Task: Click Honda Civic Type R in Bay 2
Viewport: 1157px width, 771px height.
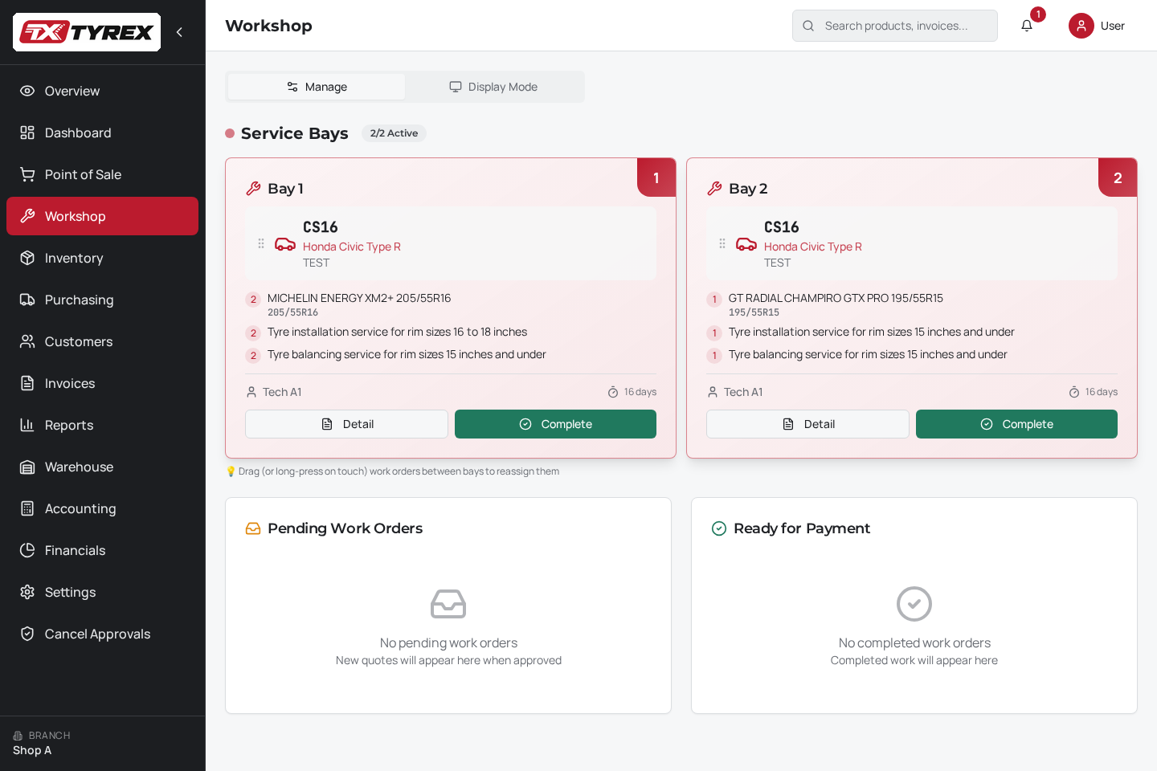Action: 812,247
